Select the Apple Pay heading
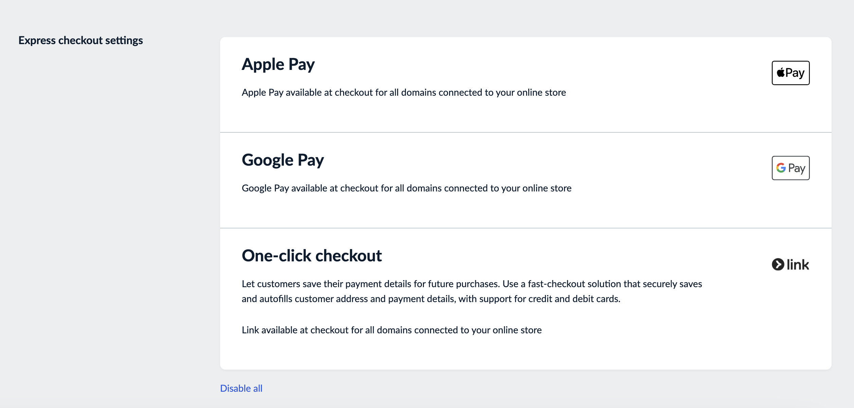The height and width of the screenshot is (408, 854). 278,64
